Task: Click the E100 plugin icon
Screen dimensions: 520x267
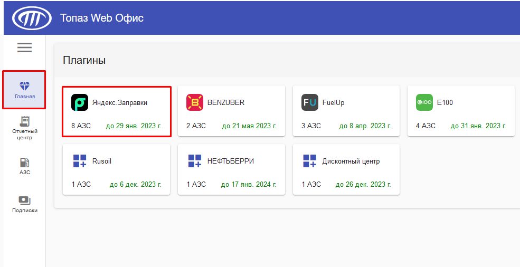Action: coord(424,102)
